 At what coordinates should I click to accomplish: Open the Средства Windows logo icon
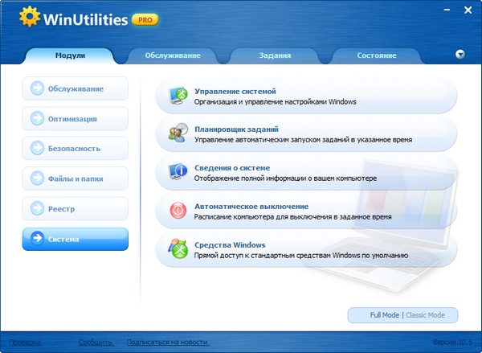pyautogui.click(x=178, y=249)
